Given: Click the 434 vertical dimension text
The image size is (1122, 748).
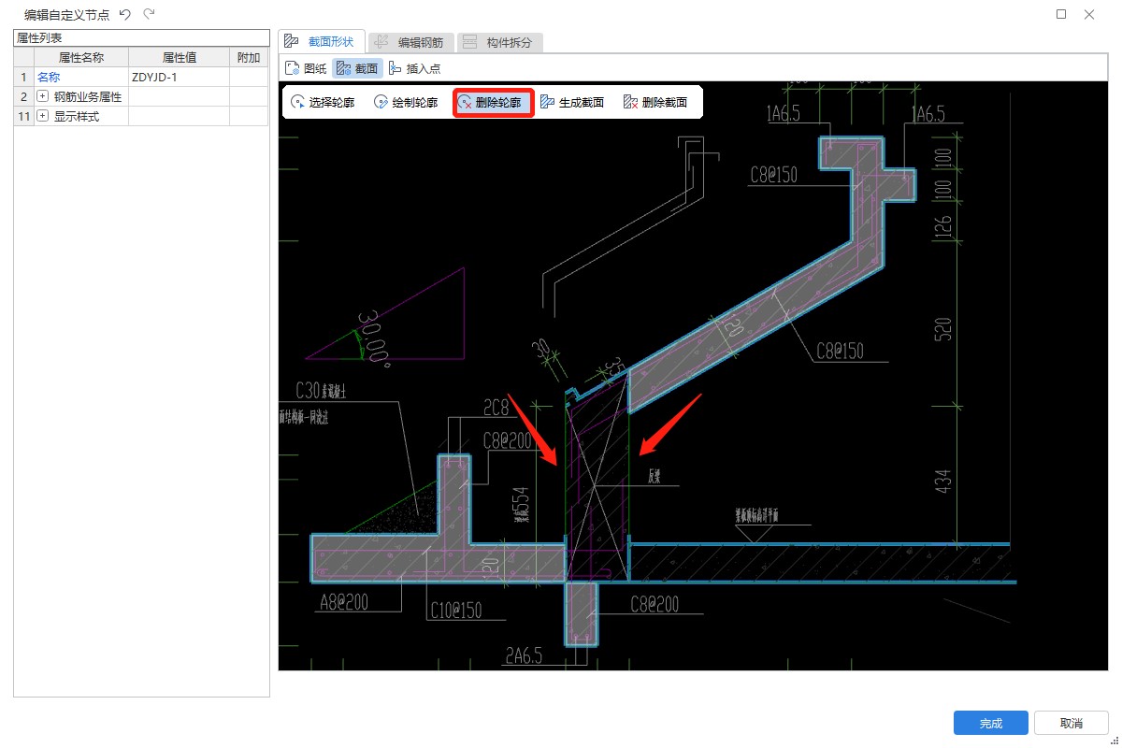Looking at the screenshot, I should (x=942, y=482).
